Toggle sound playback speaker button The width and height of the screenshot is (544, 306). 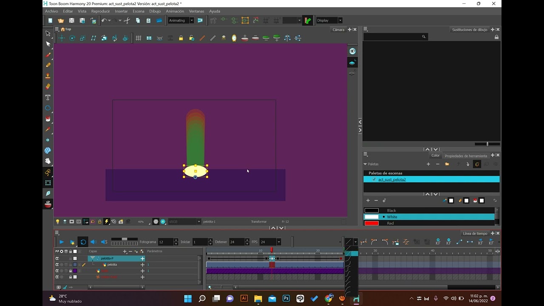click(x=93, y=242)
